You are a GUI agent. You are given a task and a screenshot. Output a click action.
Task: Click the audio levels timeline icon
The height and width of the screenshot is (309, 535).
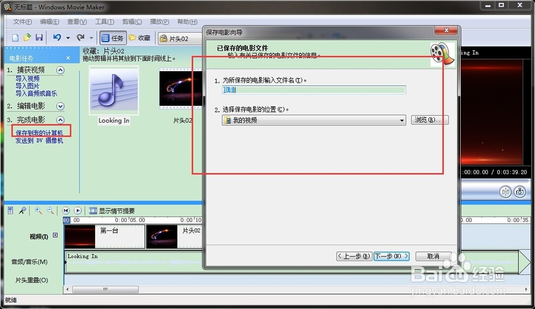point(11,211)
